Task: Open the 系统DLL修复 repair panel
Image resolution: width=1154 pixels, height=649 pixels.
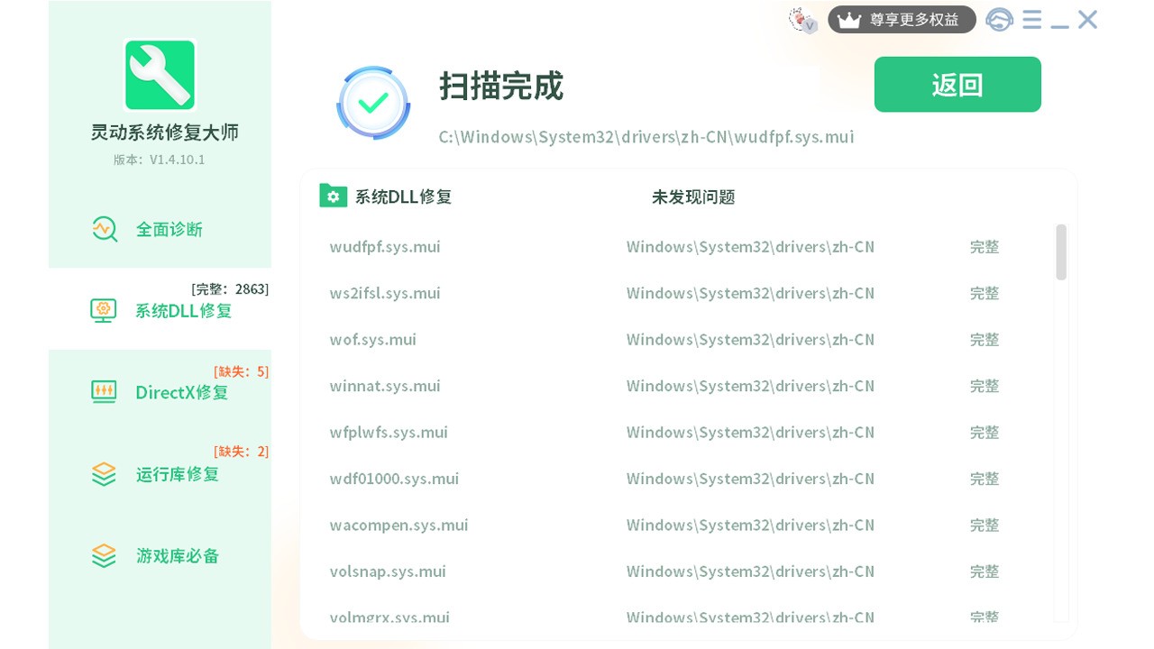Action: 182,310
